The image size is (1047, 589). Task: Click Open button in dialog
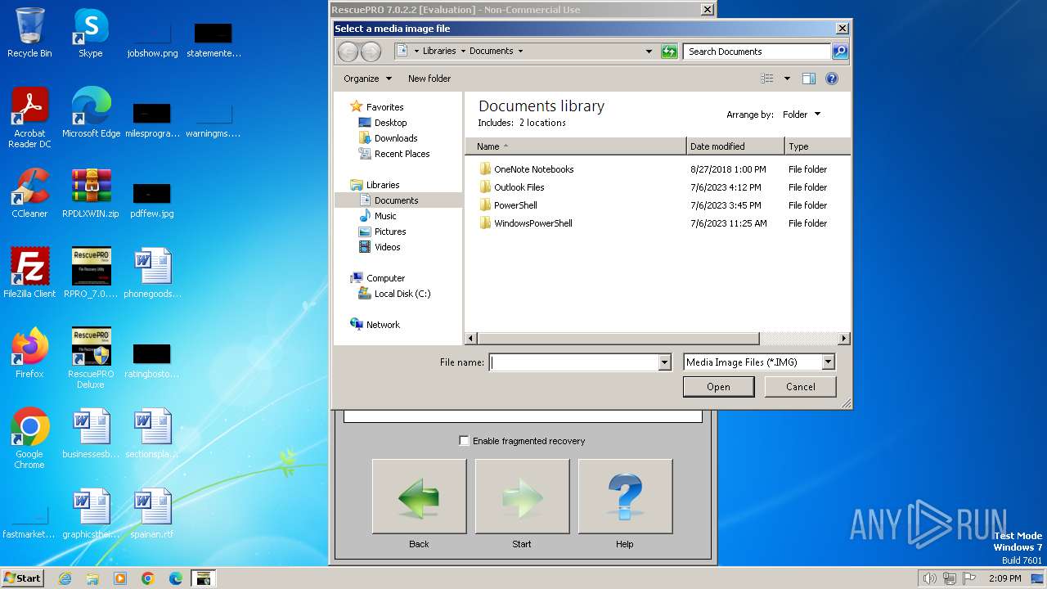(718, 387)
